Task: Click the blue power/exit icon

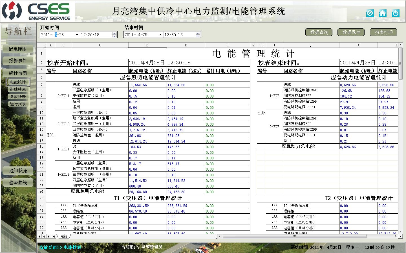Action: coord(396,13)
